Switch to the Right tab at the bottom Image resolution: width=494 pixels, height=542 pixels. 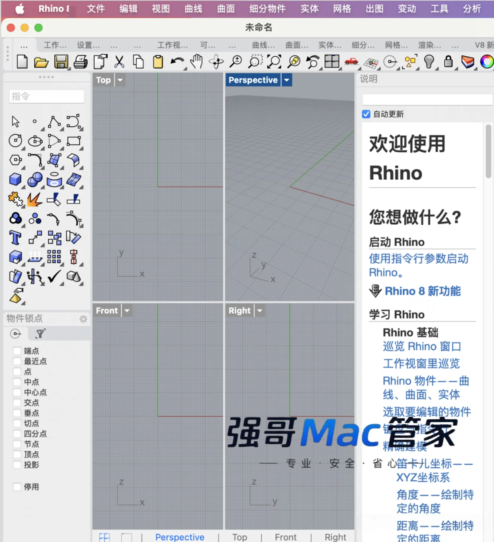point(335,537)
